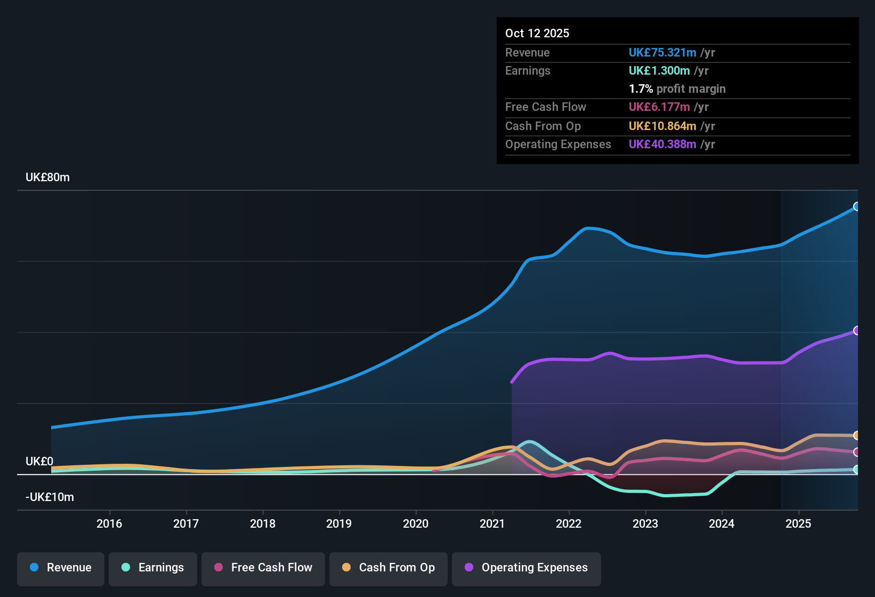Image resolution: width=875 pixels, height=597 pixels.
Task: Select the 2022 year label on the axis
Action: pos(569,524)
